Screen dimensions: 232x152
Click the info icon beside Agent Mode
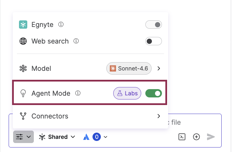pos(78,93)
